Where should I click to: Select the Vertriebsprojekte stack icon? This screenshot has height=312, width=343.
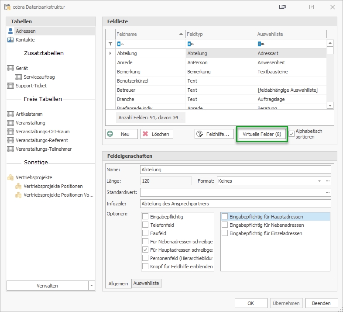click(11, 177)
